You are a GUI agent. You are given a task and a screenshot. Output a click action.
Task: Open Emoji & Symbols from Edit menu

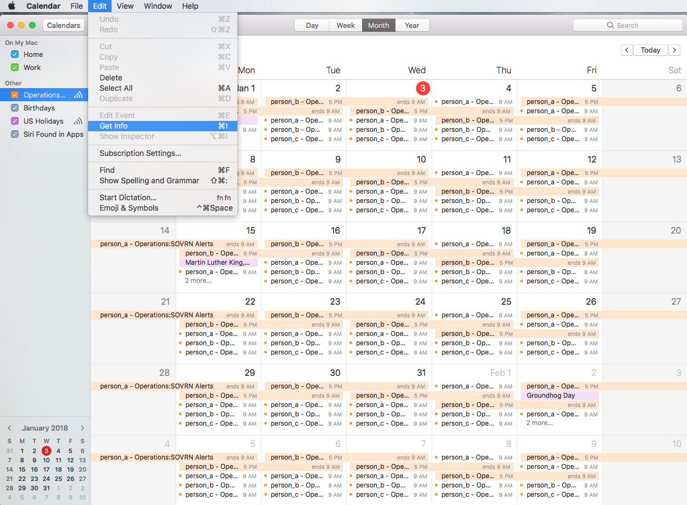pos(163,208)
